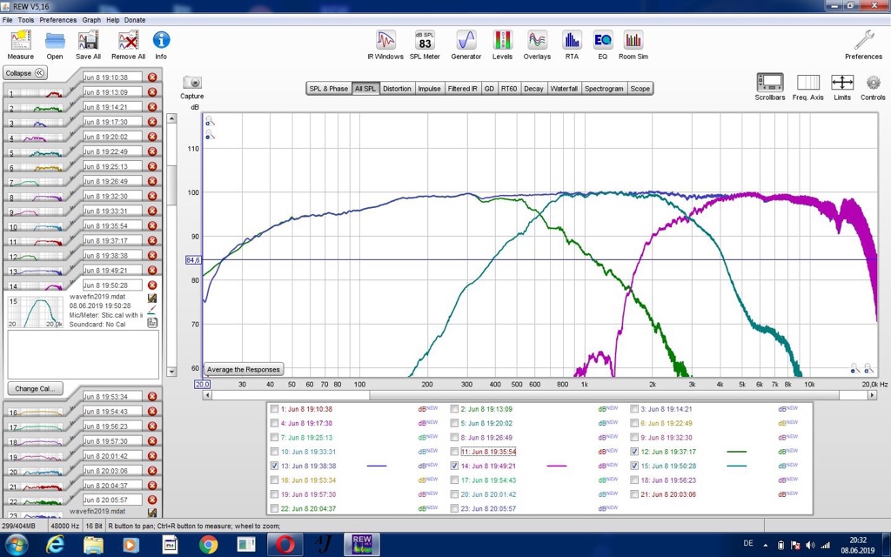Open the graph Controls panel
This screenshot has width=891, height=557.
(x=873, y=84)
